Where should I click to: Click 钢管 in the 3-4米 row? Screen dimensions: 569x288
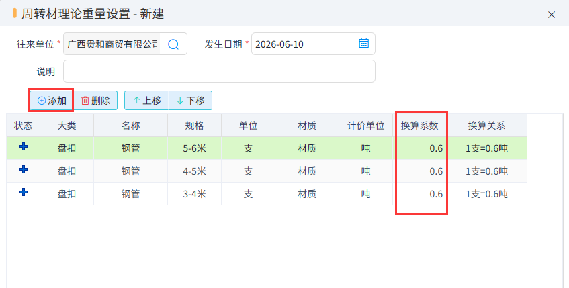130,194
